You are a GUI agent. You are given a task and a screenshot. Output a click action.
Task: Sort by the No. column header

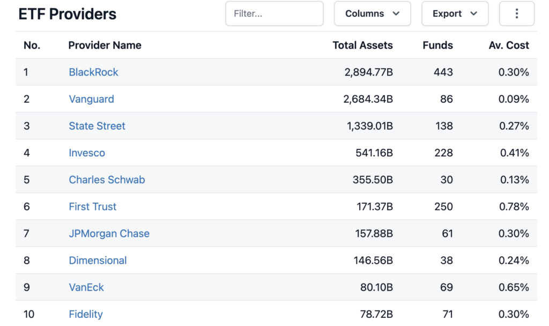tap(32, 45)
